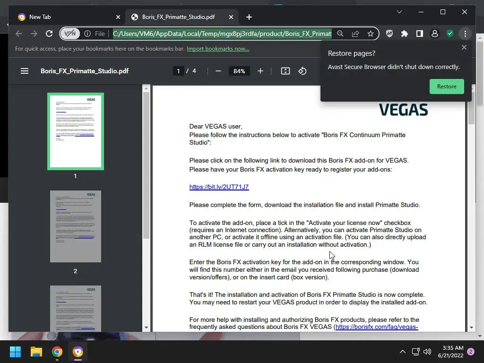Click the browser forward arrow
484x363 pixels.
click(x=34, y=34)
